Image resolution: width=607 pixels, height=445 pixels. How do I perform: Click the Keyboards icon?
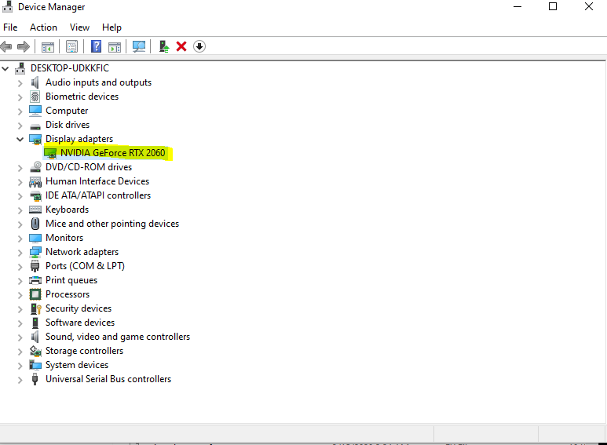35,210
